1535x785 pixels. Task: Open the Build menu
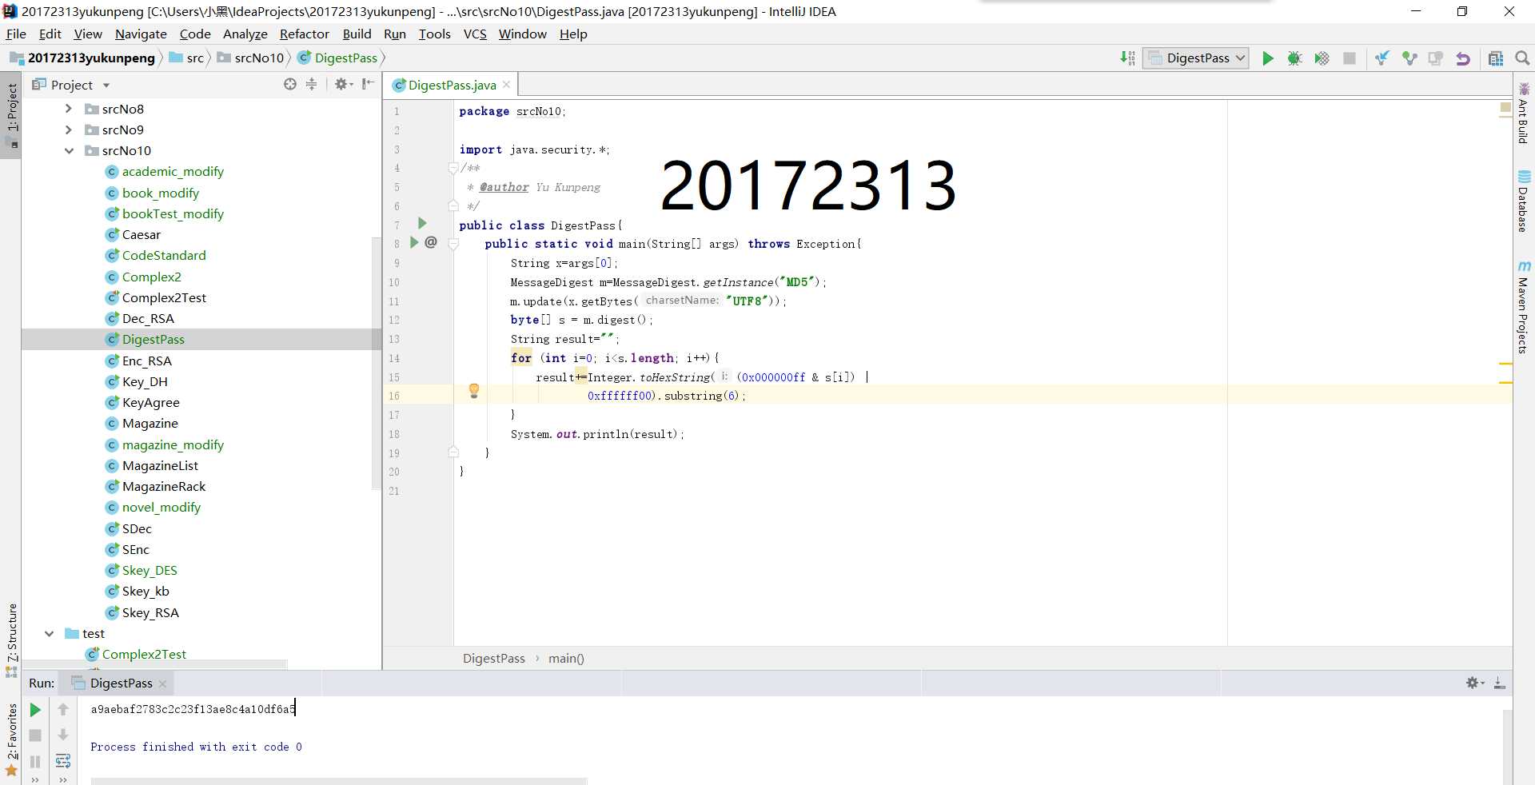(x=357, y=34)
